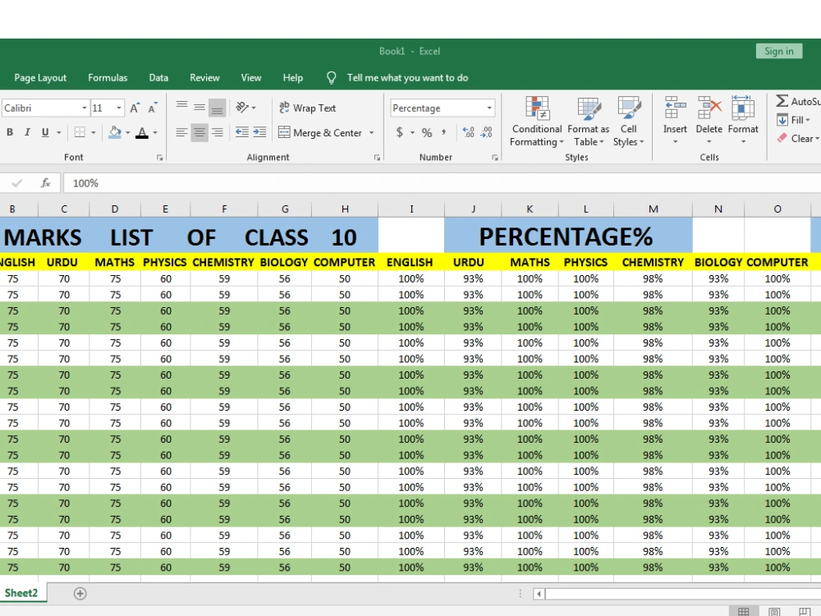This screenshot has height=616, width=821.
Task: Click the Decrease Decimal icon
Action: tap(486, 132)
